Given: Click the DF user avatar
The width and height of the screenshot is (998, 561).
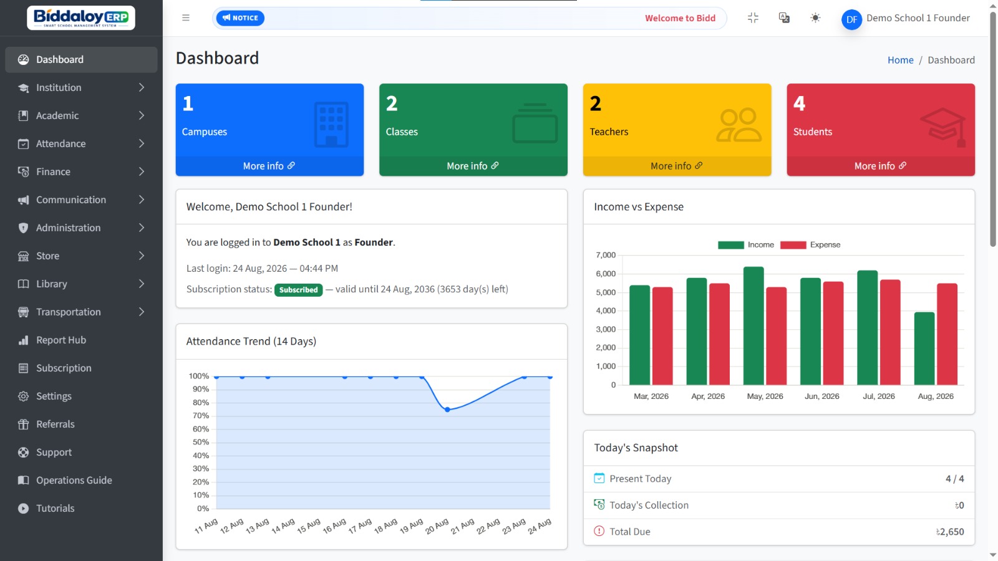Looking at the screenshot, I should tap(851, 19).
